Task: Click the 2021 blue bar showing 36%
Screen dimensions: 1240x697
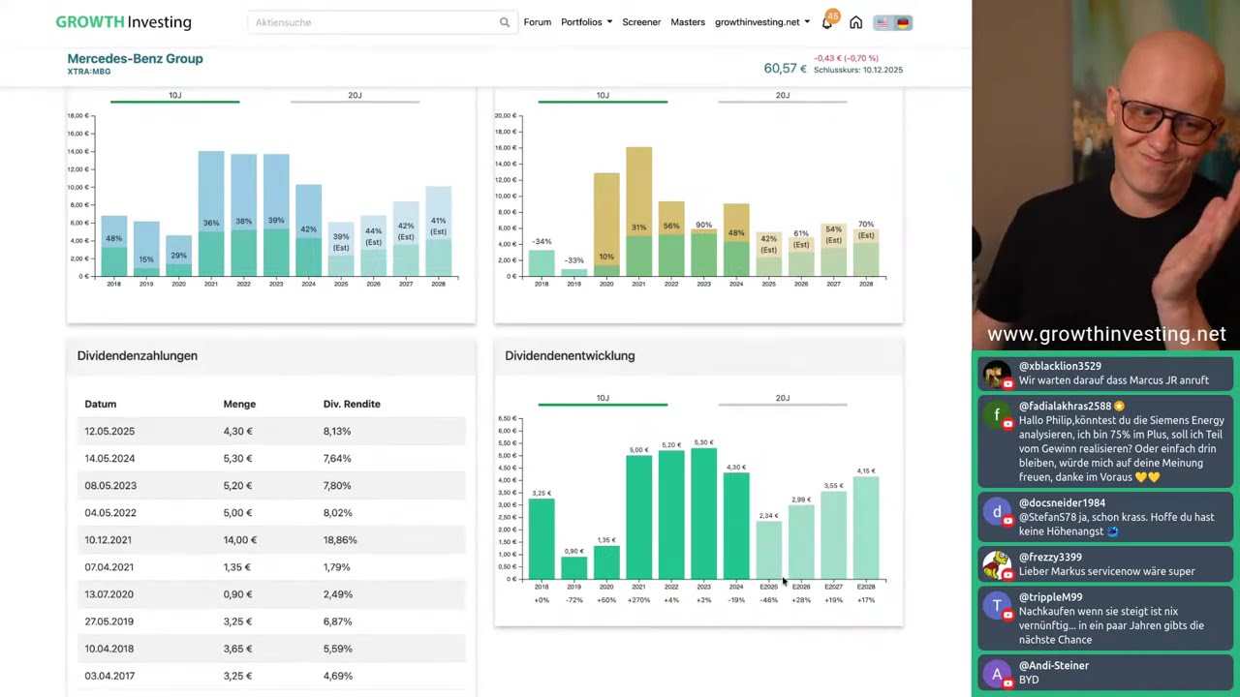Action: pyautogui.click(x=211, y=214)
